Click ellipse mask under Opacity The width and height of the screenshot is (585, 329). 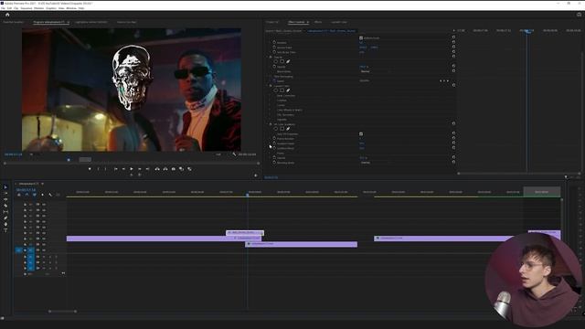[x=276, y=61]
